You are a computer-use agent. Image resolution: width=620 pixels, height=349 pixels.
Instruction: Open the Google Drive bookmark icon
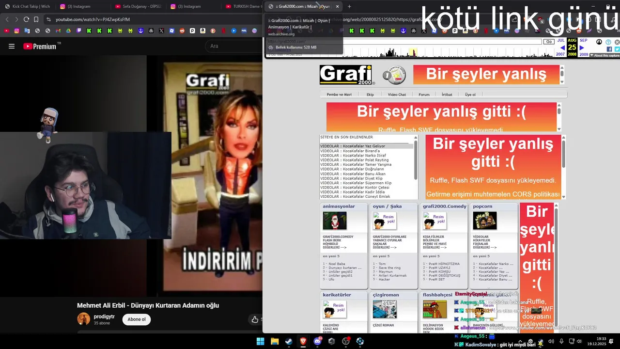(68, 31)
